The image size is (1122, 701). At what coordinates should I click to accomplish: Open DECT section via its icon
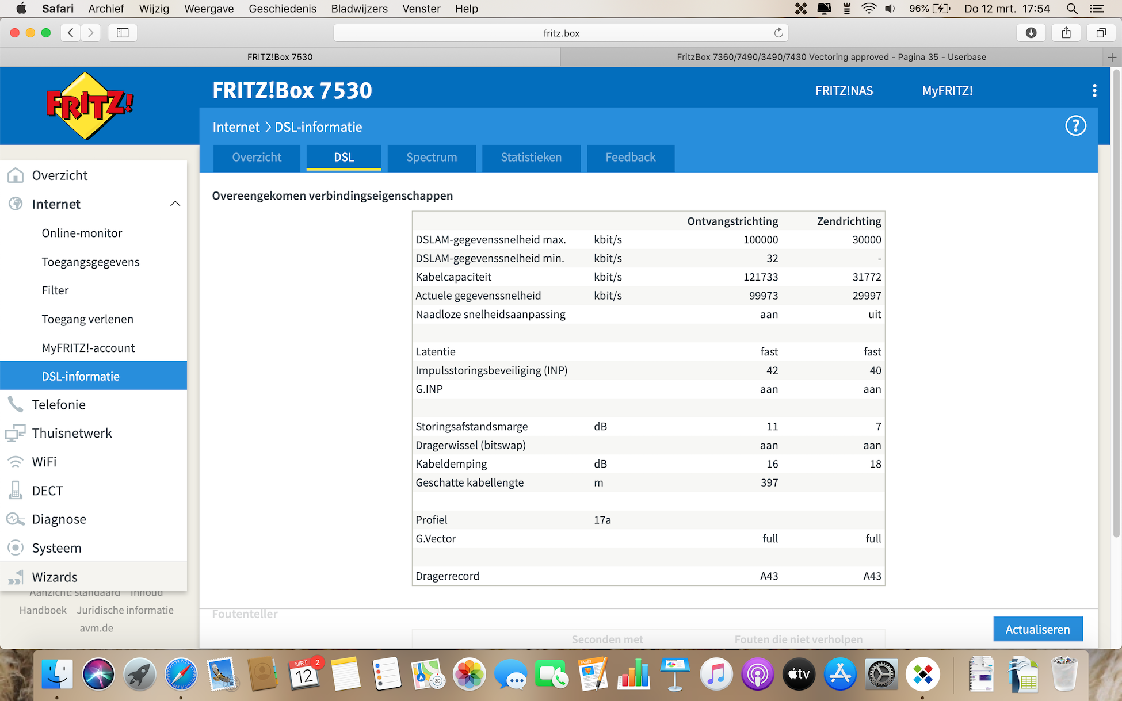click(16, 491)
